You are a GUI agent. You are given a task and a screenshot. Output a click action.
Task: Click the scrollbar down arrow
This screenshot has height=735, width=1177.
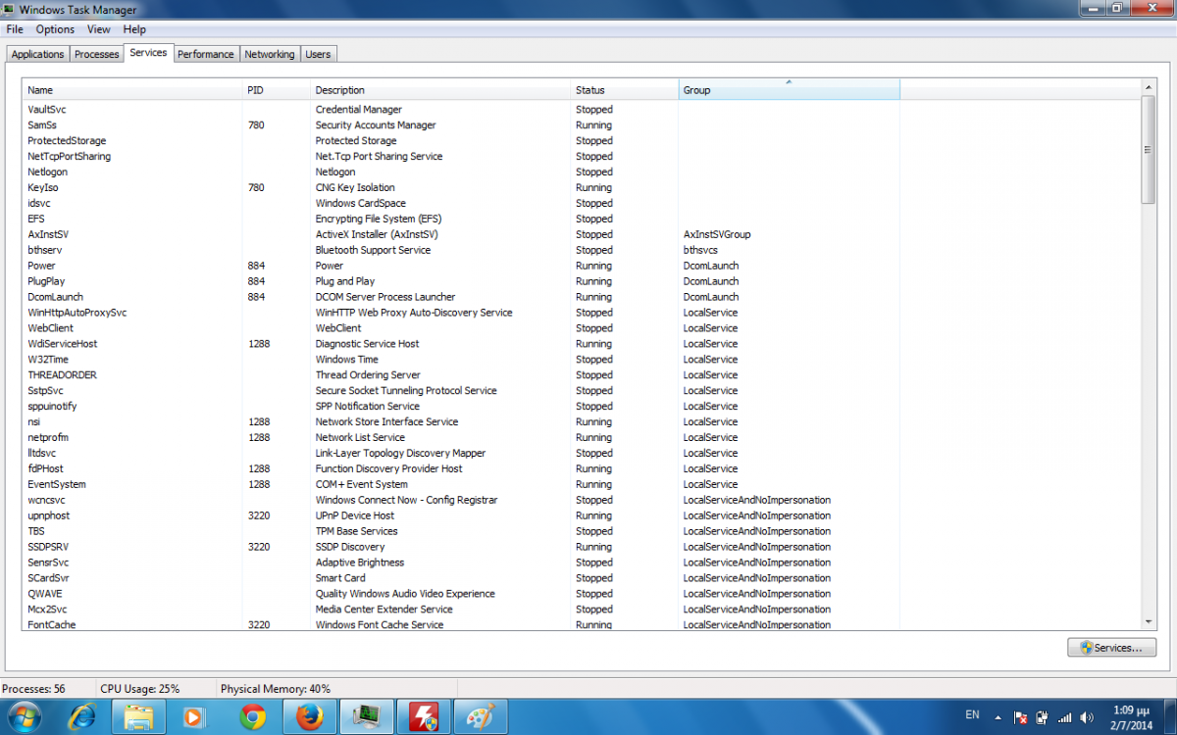pyautogui.click(x=1149, y=620)
